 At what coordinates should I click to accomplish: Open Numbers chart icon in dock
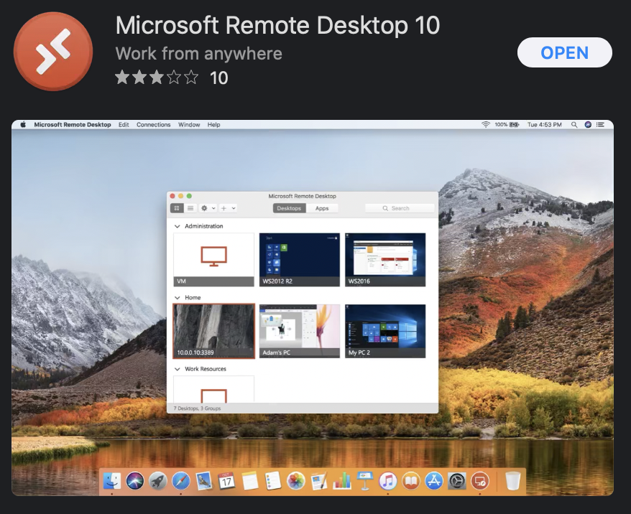[x=341, y=481]
